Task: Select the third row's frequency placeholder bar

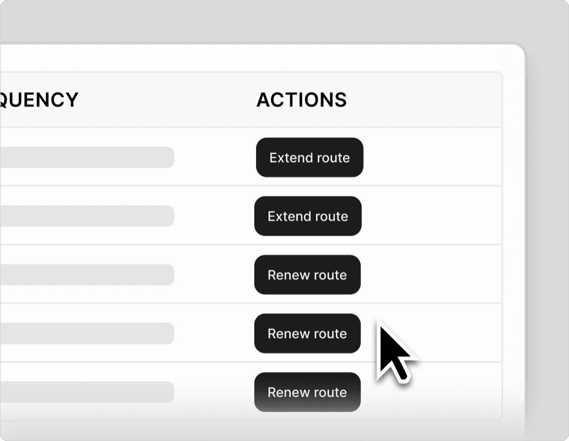Action: (x=87, y=275)
